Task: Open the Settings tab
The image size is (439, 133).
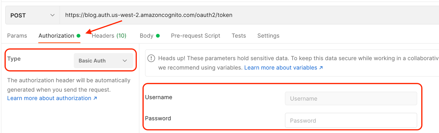Action: [x=268, y=36]
